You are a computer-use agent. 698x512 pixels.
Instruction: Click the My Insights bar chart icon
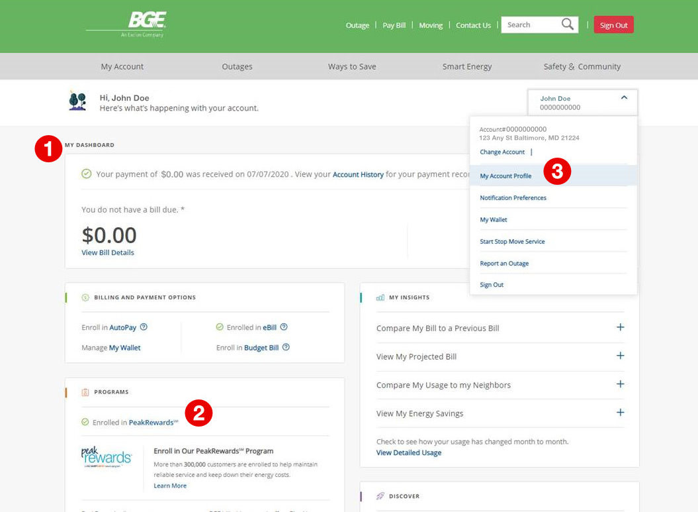point(380,297)
